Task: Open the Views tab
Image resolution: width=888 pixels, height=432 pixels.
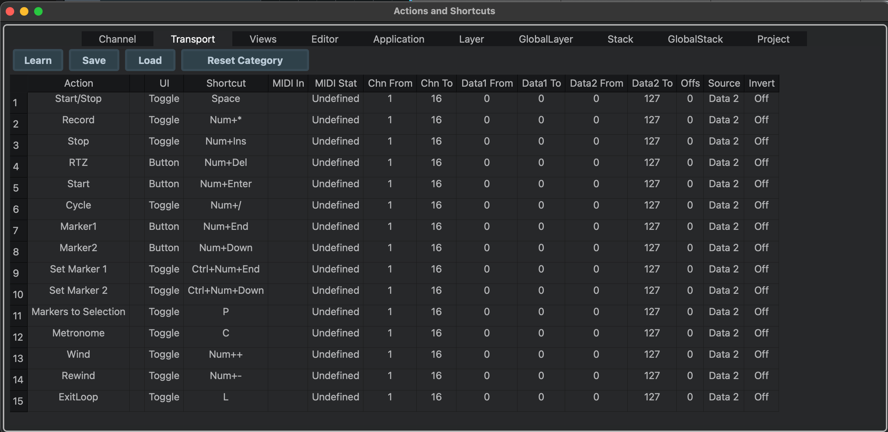Action: [x=263, y=39]
